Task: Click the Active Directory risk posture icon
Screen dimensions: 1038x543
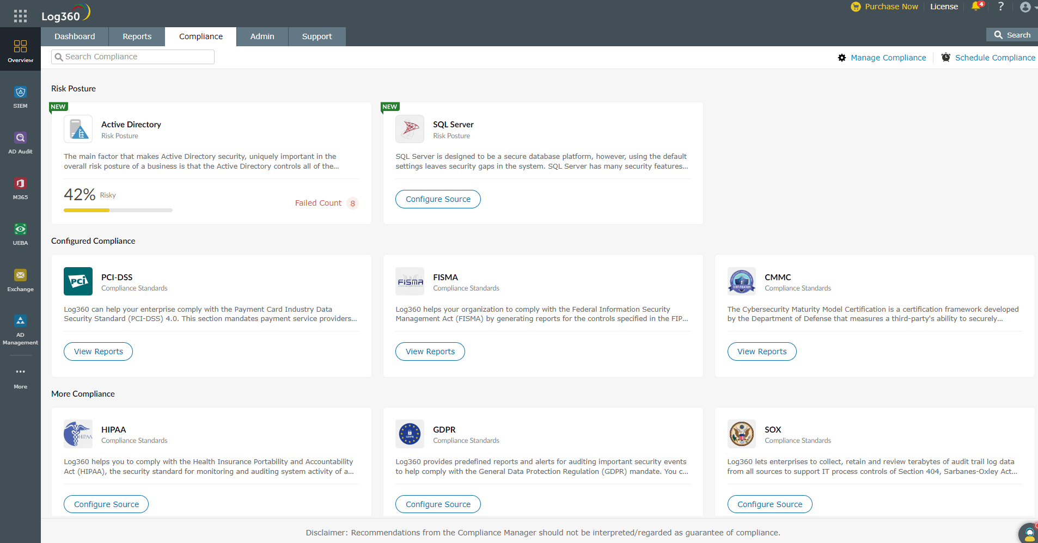Action: coord(78,129)
